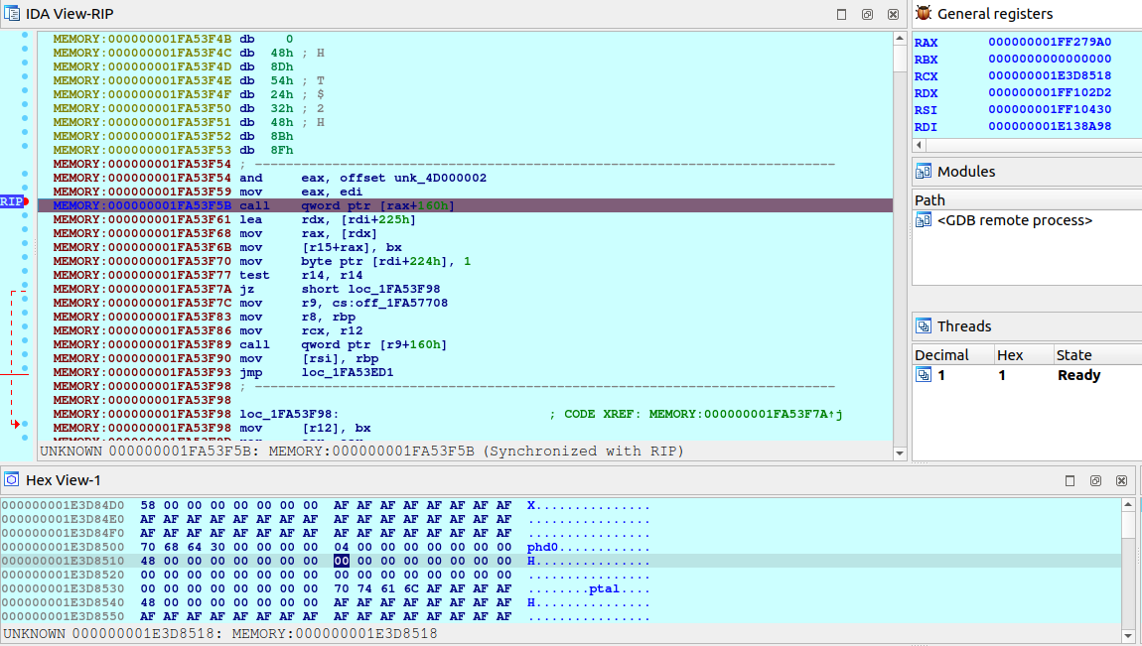Maximize the Hex View-1 panel

(1071, 480)
